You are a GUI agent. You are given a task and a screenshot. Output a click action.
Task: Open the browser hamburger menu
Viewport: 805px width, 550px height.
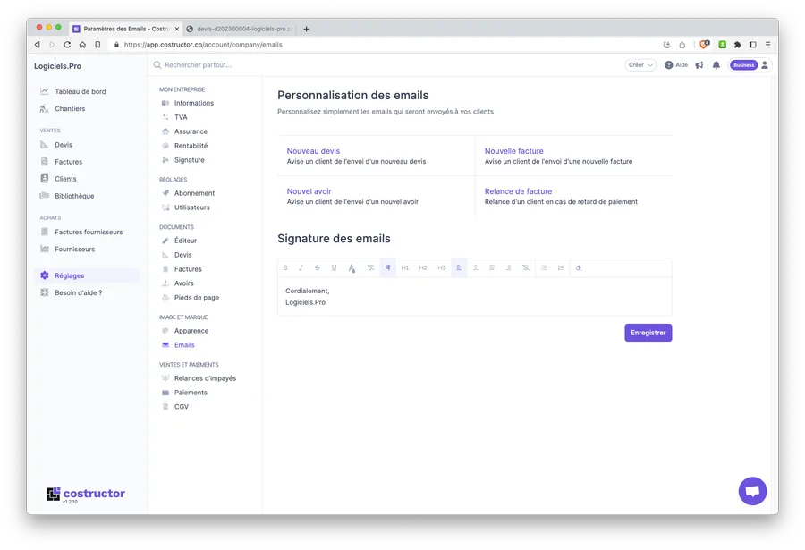tap(767, 44)
